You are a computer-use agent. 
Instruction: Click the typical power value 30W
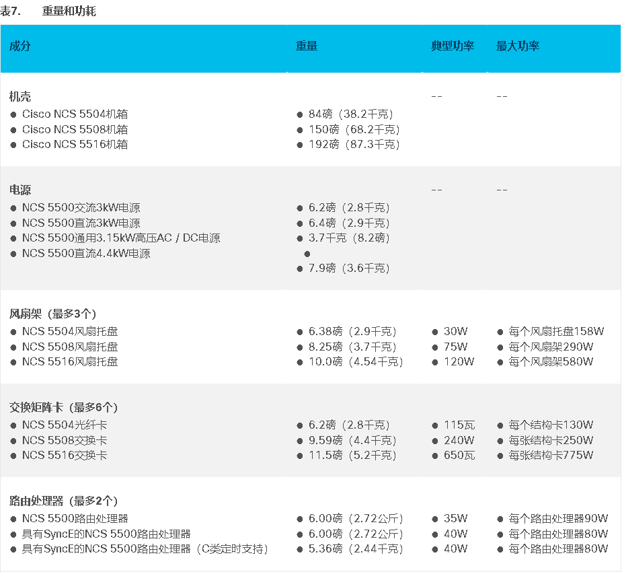click(x=455, y=332)
